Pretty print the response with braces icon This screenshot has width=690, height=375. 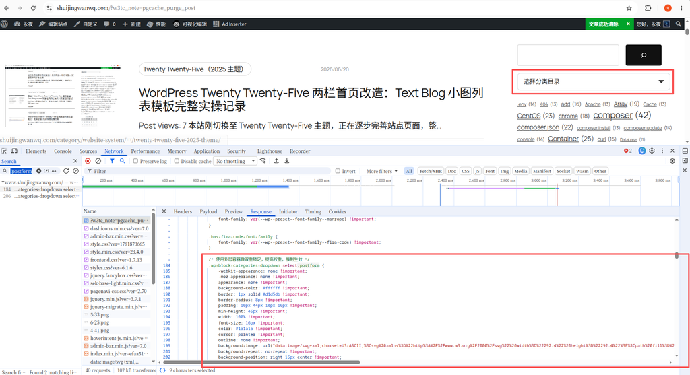tap(162, 370)
